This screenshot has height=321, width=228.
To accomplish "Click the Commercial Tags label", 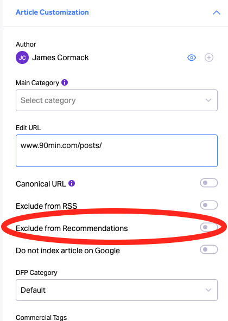I will click(41, 317).
